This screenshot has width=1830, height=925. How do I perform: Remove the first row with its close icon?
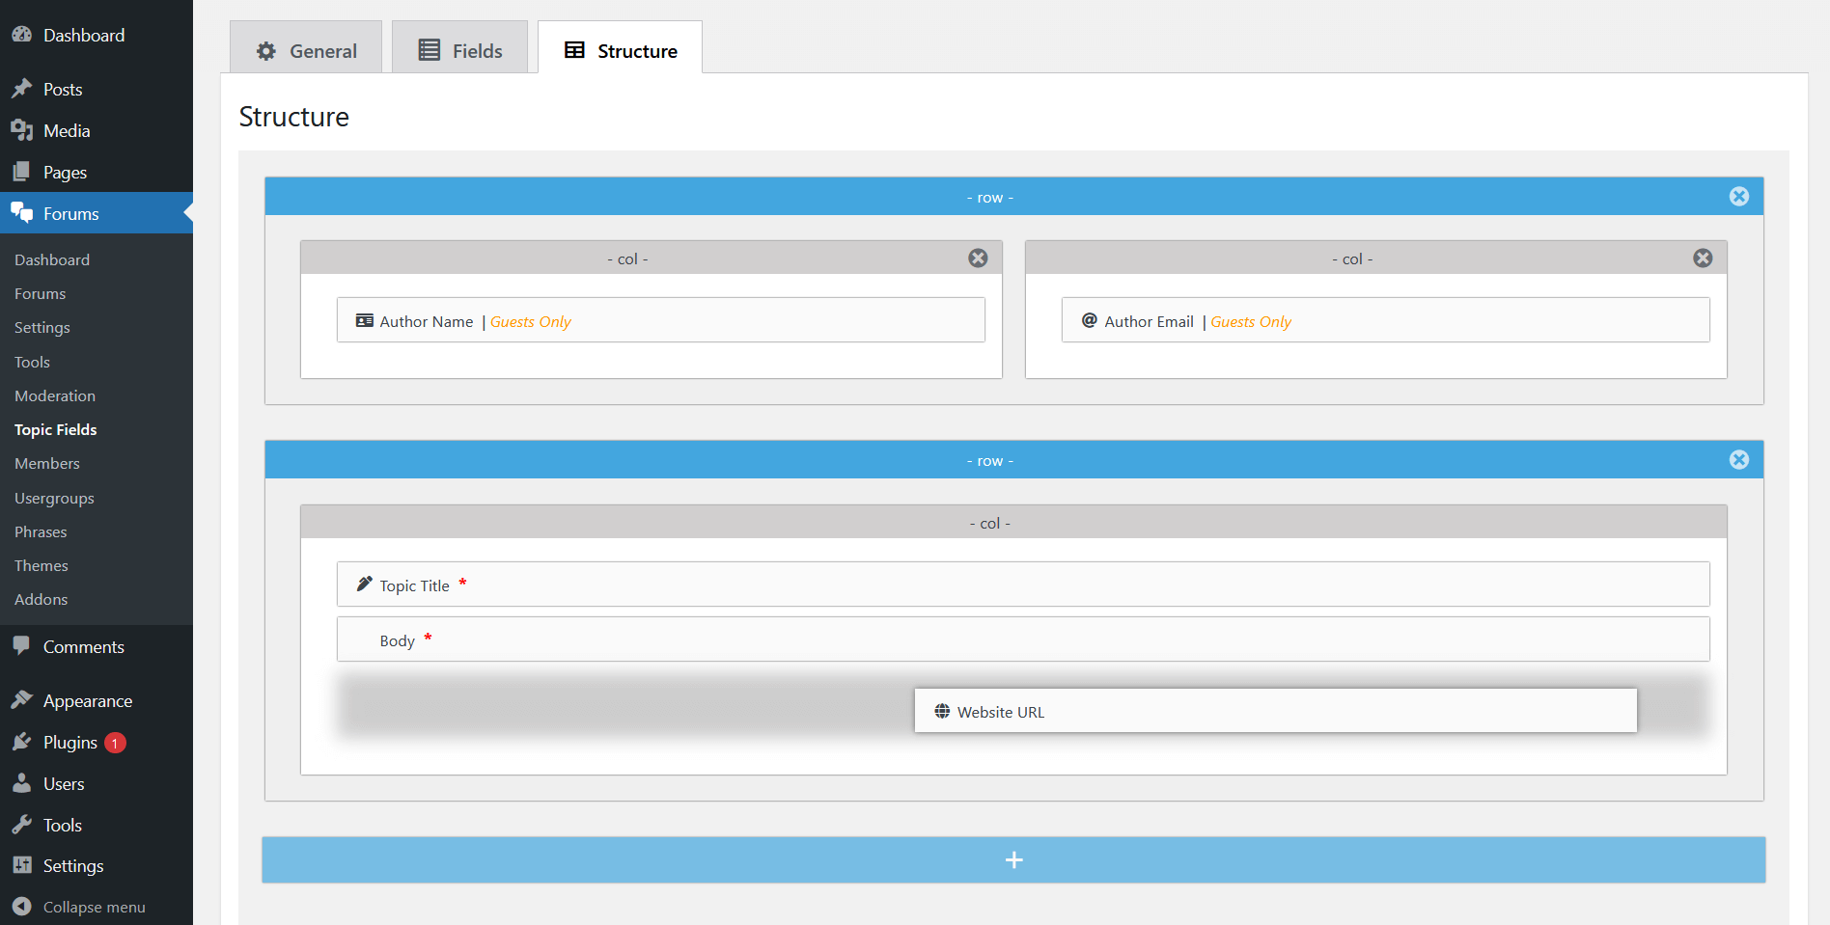coord(1738,197)
